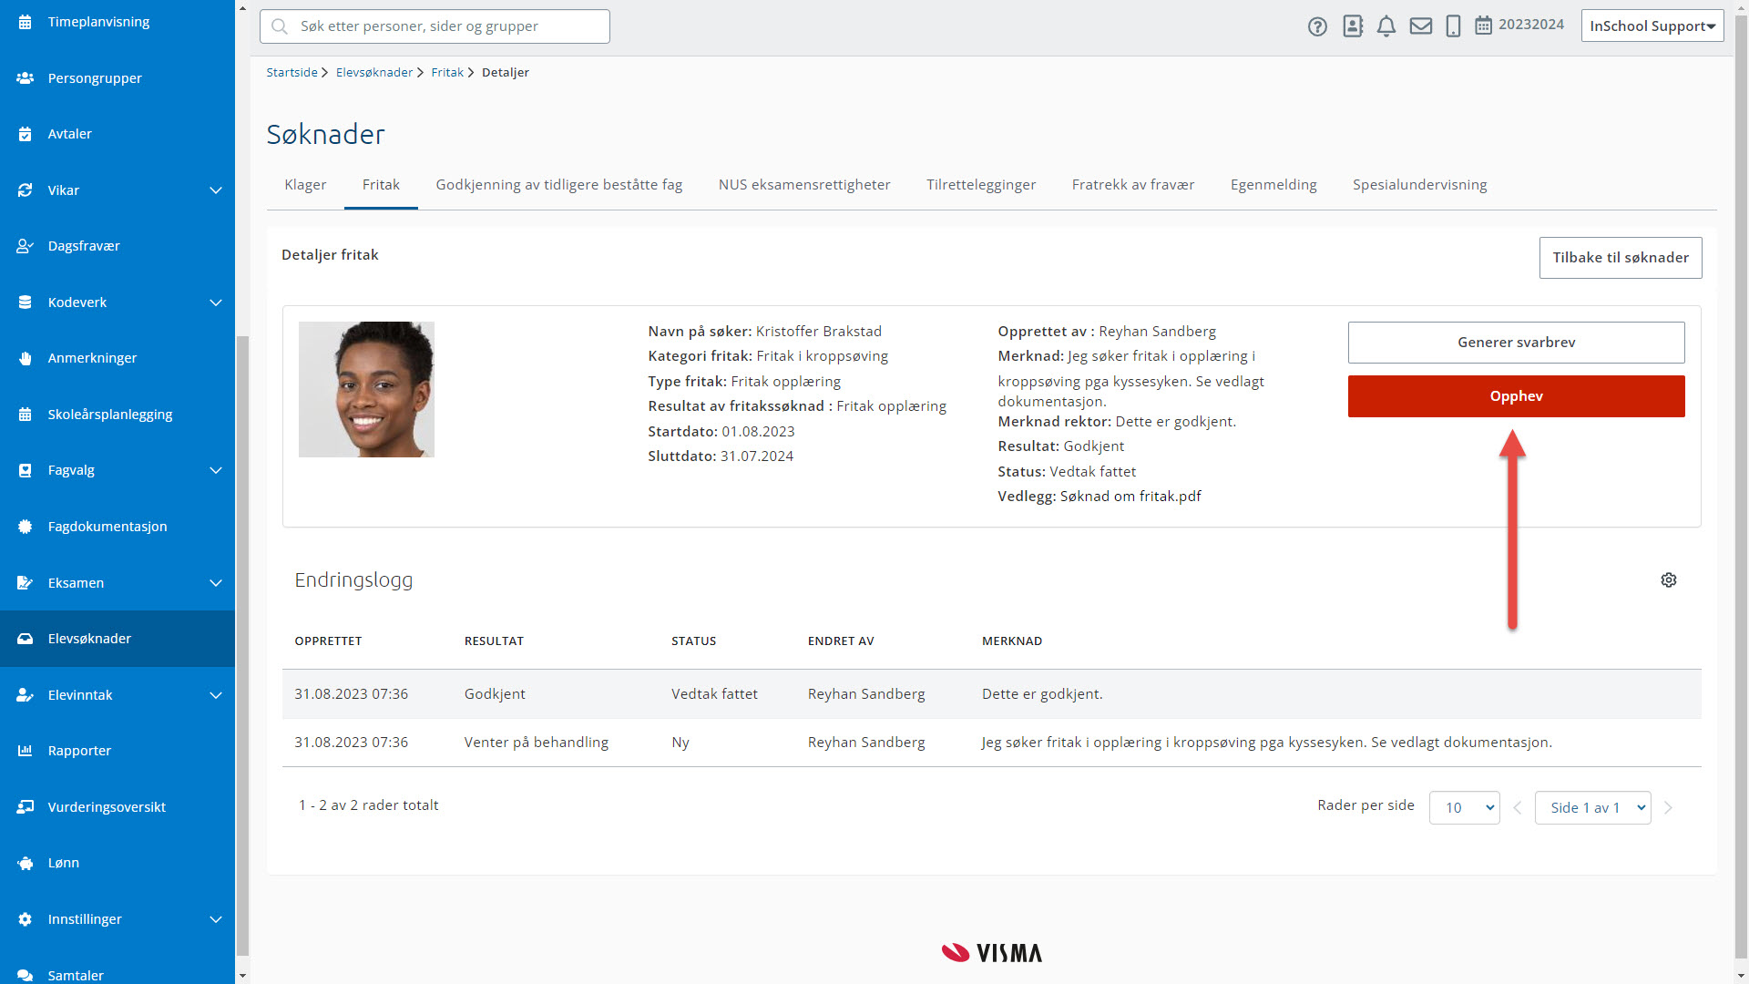Click the Elevsøknader inbox icon

pos(26,639)
